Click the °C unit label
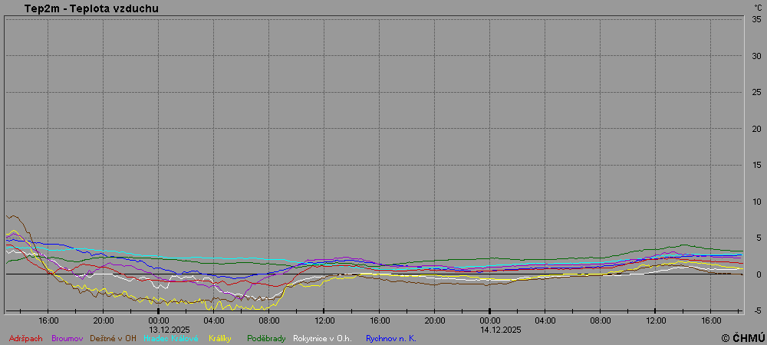This screenshot has height=345, width=767. 758,8
